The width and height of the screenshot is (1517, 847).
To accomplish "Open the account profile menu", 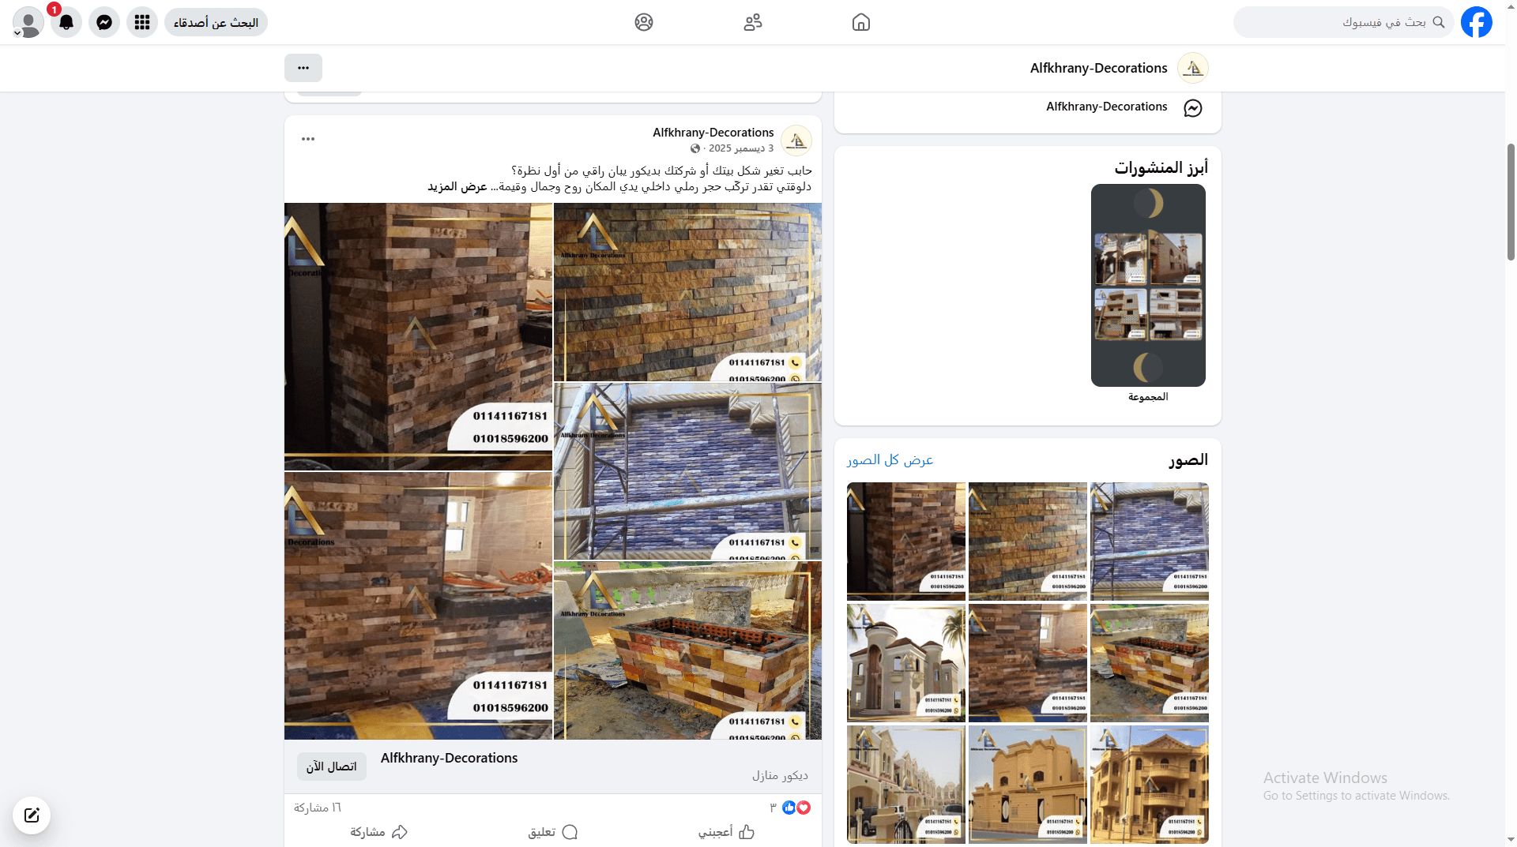I will point(28,22).
